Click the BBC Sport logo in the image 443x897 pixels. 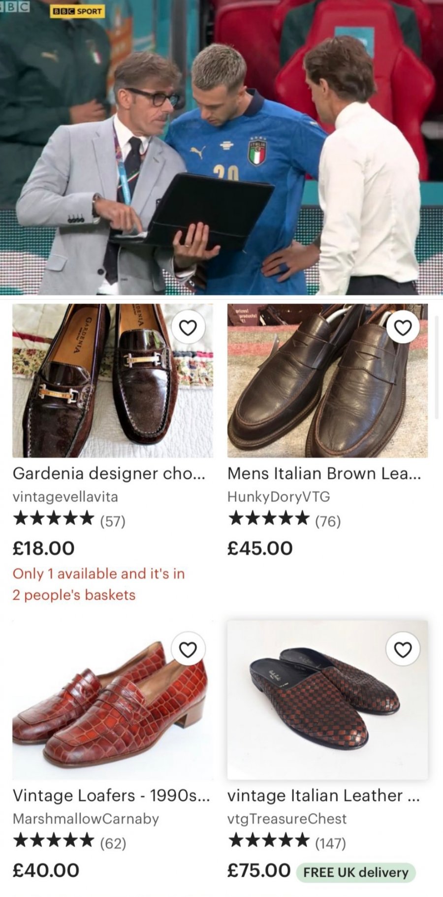[77, 11]
